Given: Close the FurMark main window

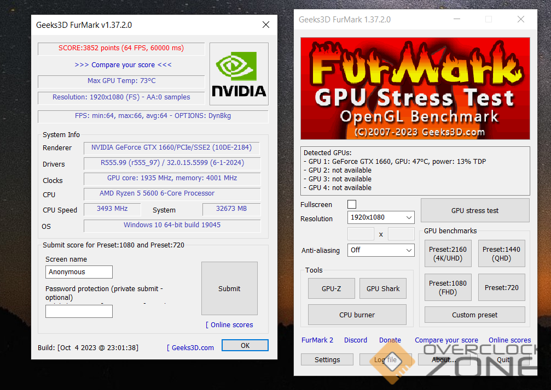Looking at the screenshot, I should click(x=521, y=19).
